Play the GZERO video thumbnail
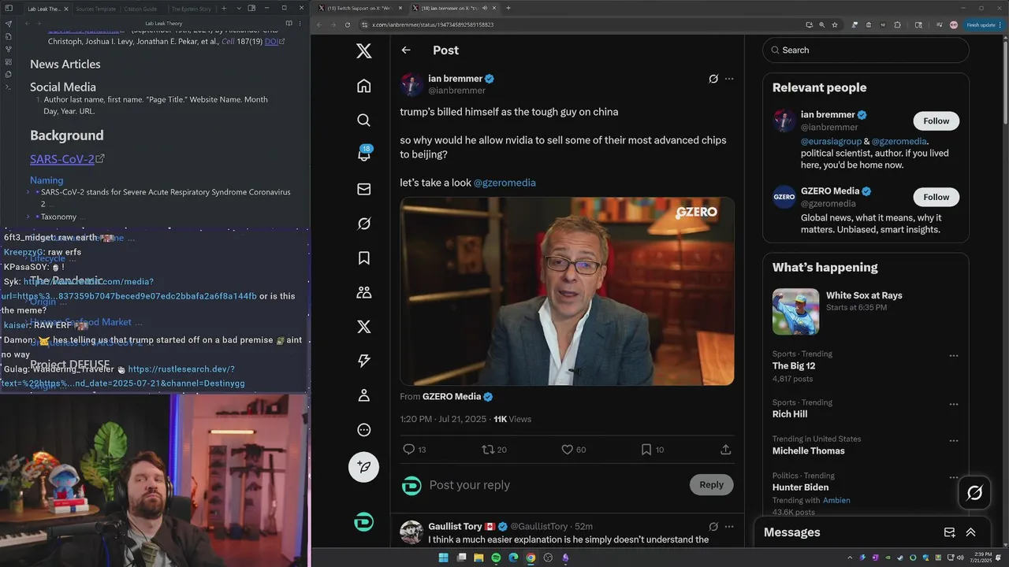The width and height of the screenshot is (1009, 567). coord(567,291)
